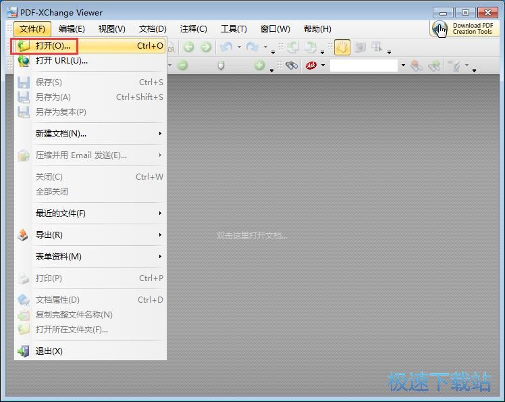Screen dimensions: 505x402
Task: Expand 最近的文件(F) submenu
Action: [90, 213]
